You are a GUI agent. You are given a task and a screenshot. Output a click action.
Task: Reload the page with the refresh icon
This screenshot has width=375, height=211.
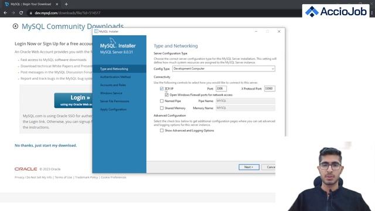pyautogui.click(x=21, y=13)
